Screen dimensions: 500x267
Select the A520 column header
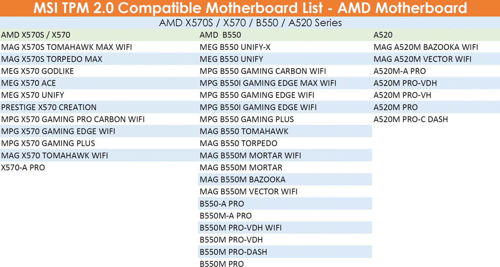[383, 35]
